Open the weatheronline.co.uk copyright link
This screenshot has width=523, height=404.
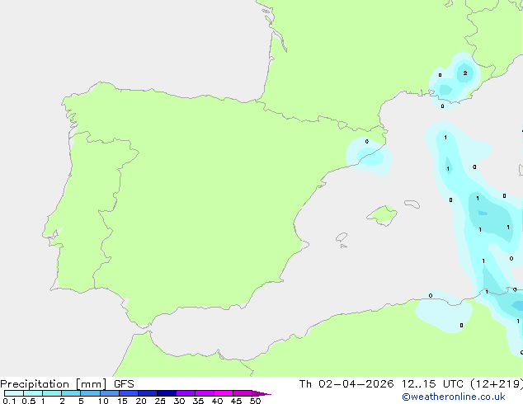click(x=454, y=397)
